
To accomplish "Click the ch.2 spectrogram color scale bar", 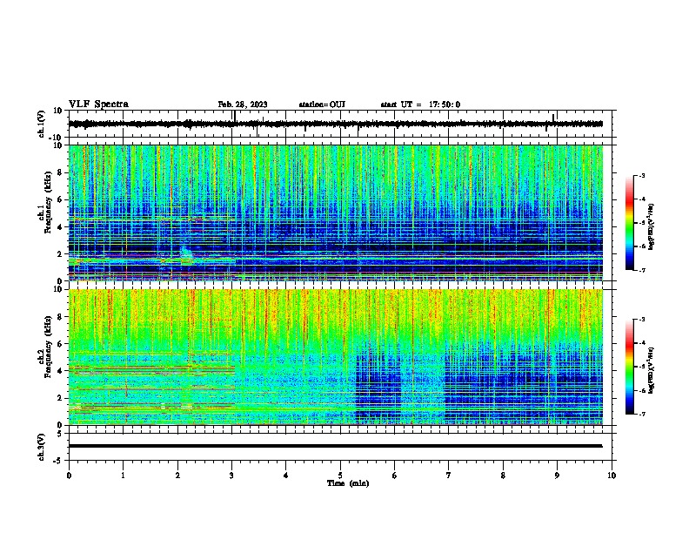I will point(629,367).
